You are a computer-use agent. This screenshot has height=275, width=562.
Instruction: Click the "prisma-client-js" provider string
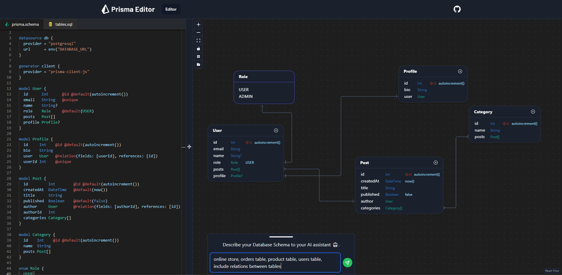69,72
